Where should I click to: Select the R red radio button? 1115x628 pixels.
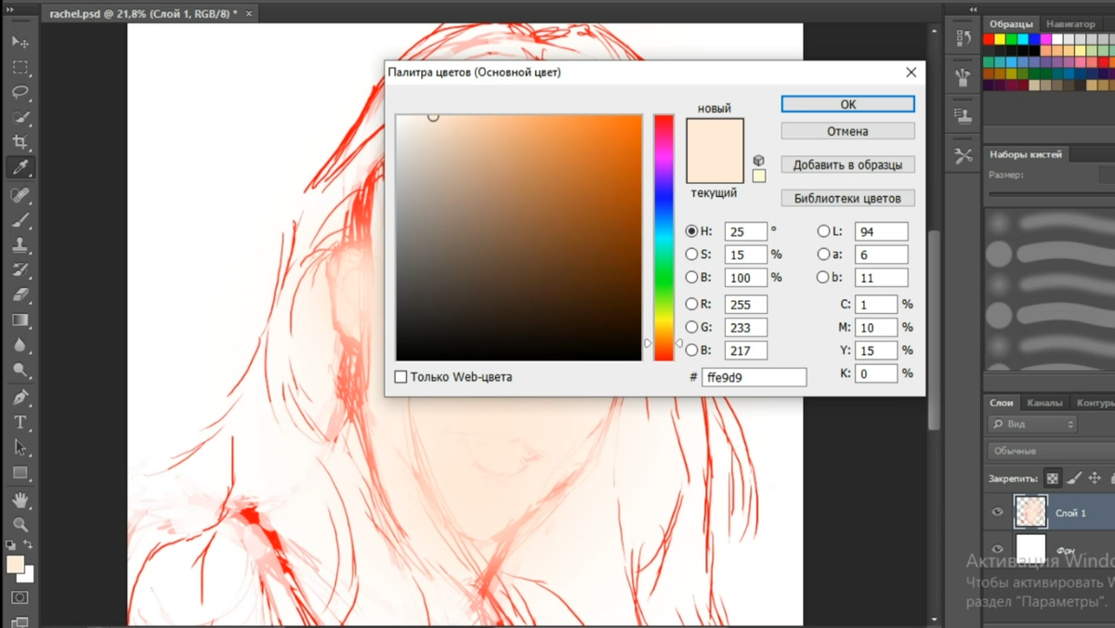691,304
